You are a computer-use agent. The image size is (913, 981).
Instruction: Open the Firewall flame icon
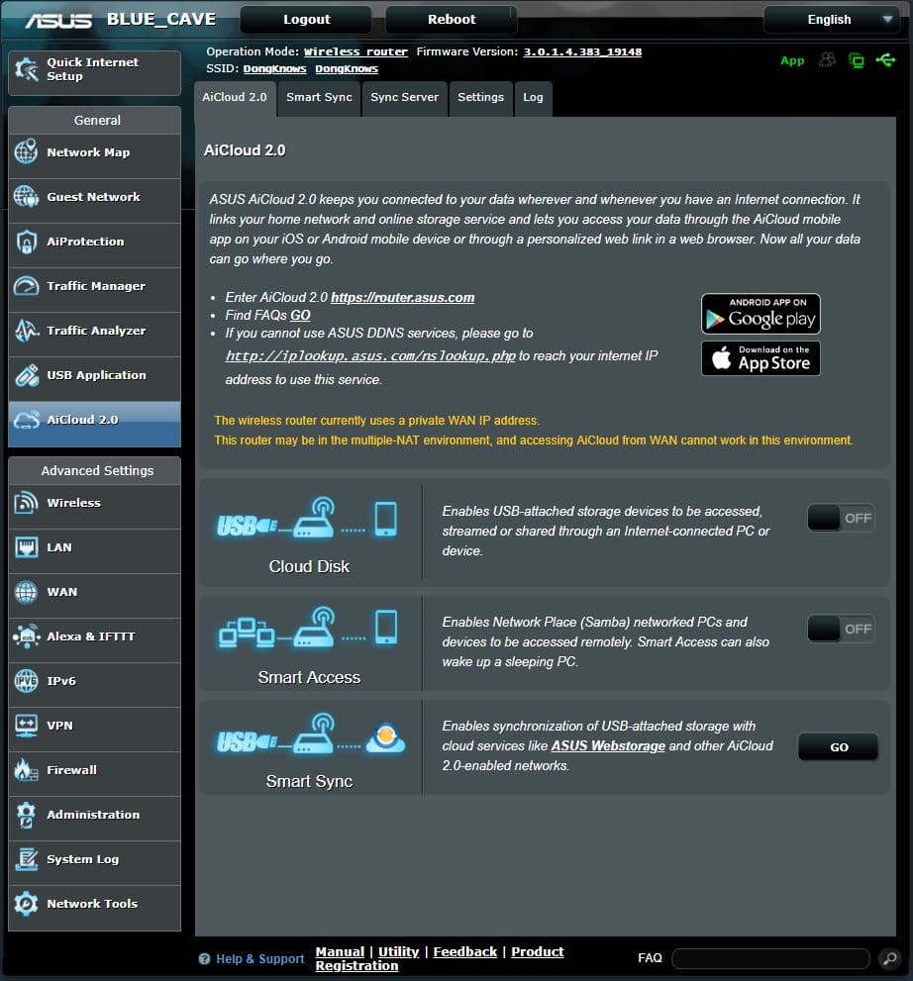(27, 770)
